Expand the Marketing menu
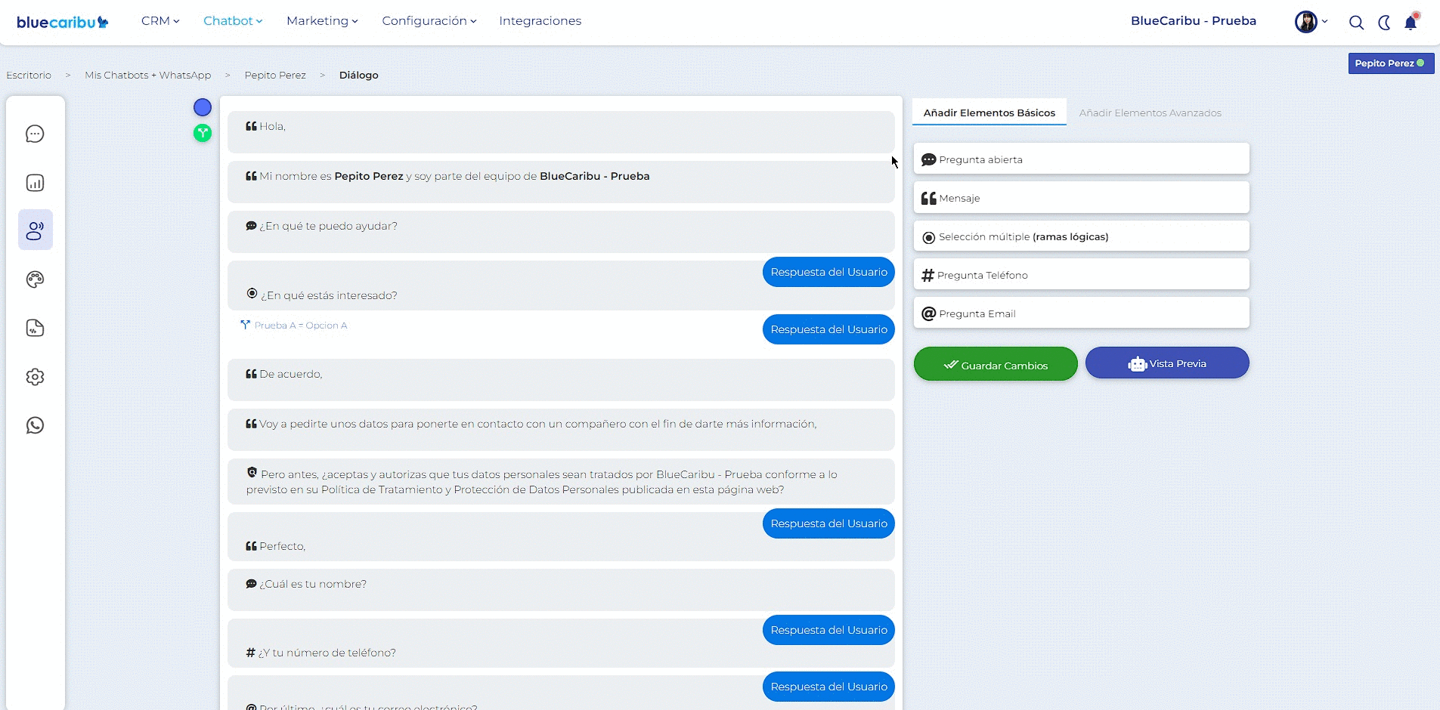1440x710 pixels. coord(322,21)
